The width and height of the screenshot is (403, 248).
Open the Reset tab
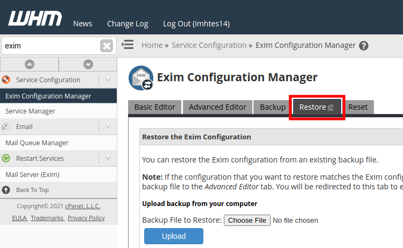[358, 107]
